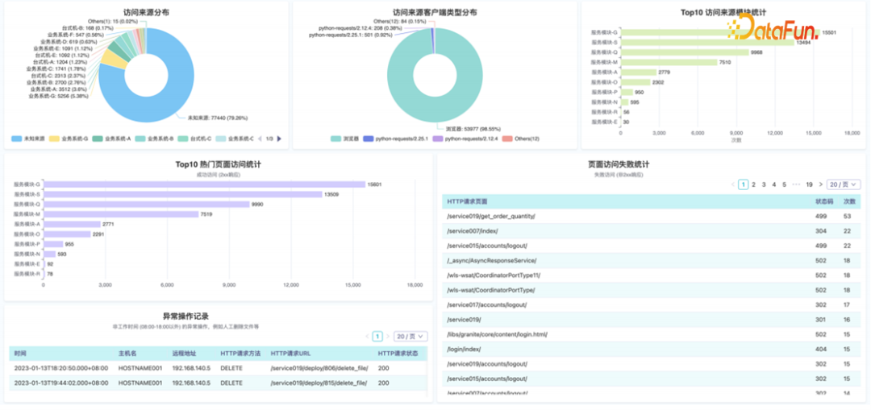Open page size dropdown in 异常操作记录
Screen dimensions: 871x410
410,336
